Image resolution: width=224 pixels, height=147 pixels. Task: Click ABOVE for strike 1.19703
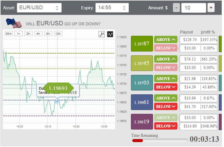[x=166, y=79]
